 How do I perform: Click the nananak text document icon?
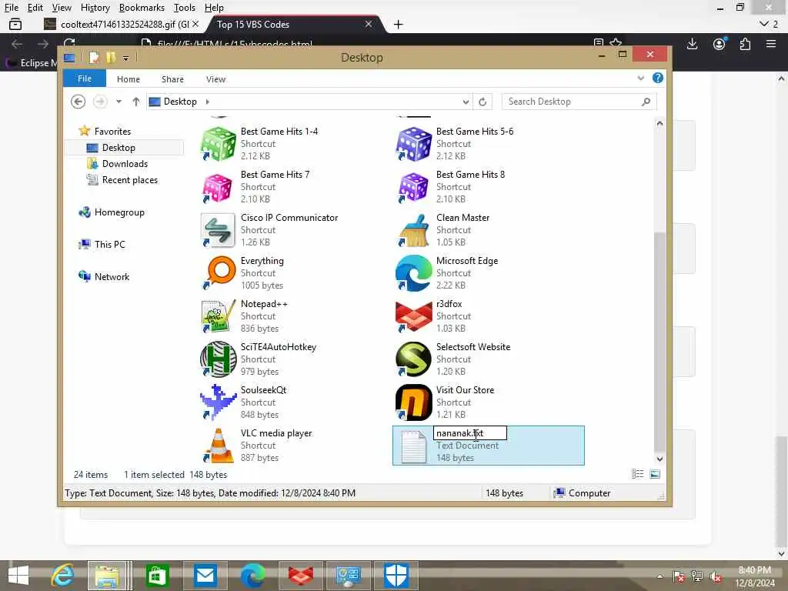[413, 446]
